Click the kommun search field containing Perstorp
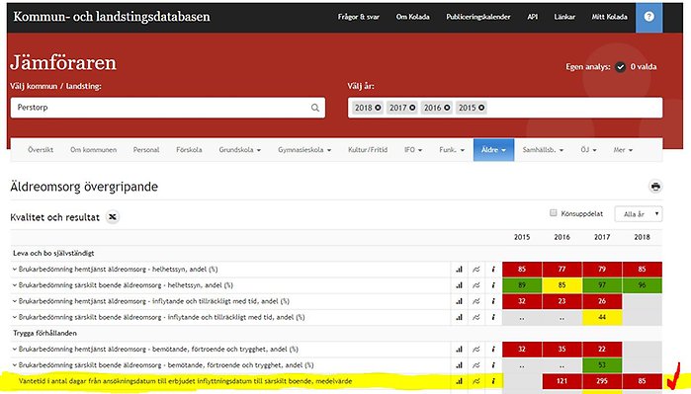 (x=168, y=108)
